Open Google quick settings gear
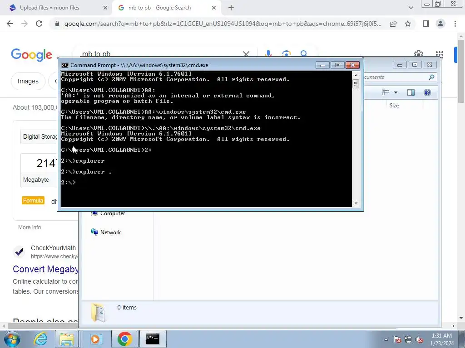The height and width of the screenshot is (348, 465). pos(418,54)
